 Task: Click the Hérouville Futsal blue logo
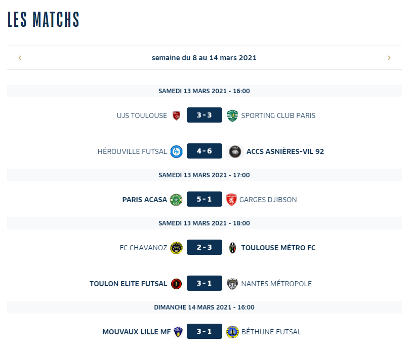pos(177,151)
